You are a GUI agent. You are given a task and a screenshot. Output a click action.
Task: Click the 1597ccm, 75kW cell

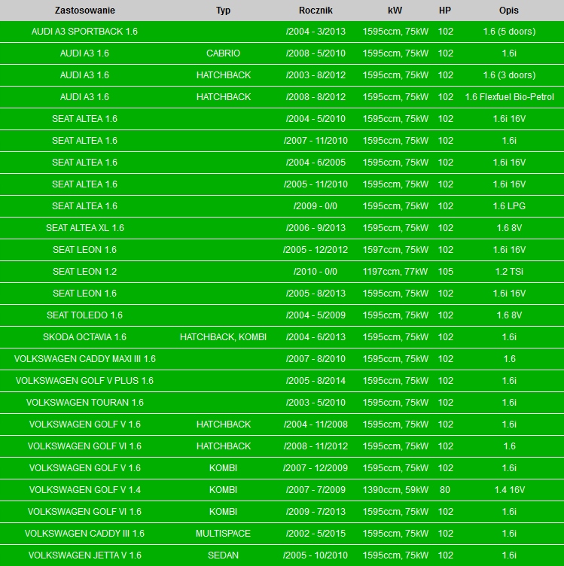395,250
